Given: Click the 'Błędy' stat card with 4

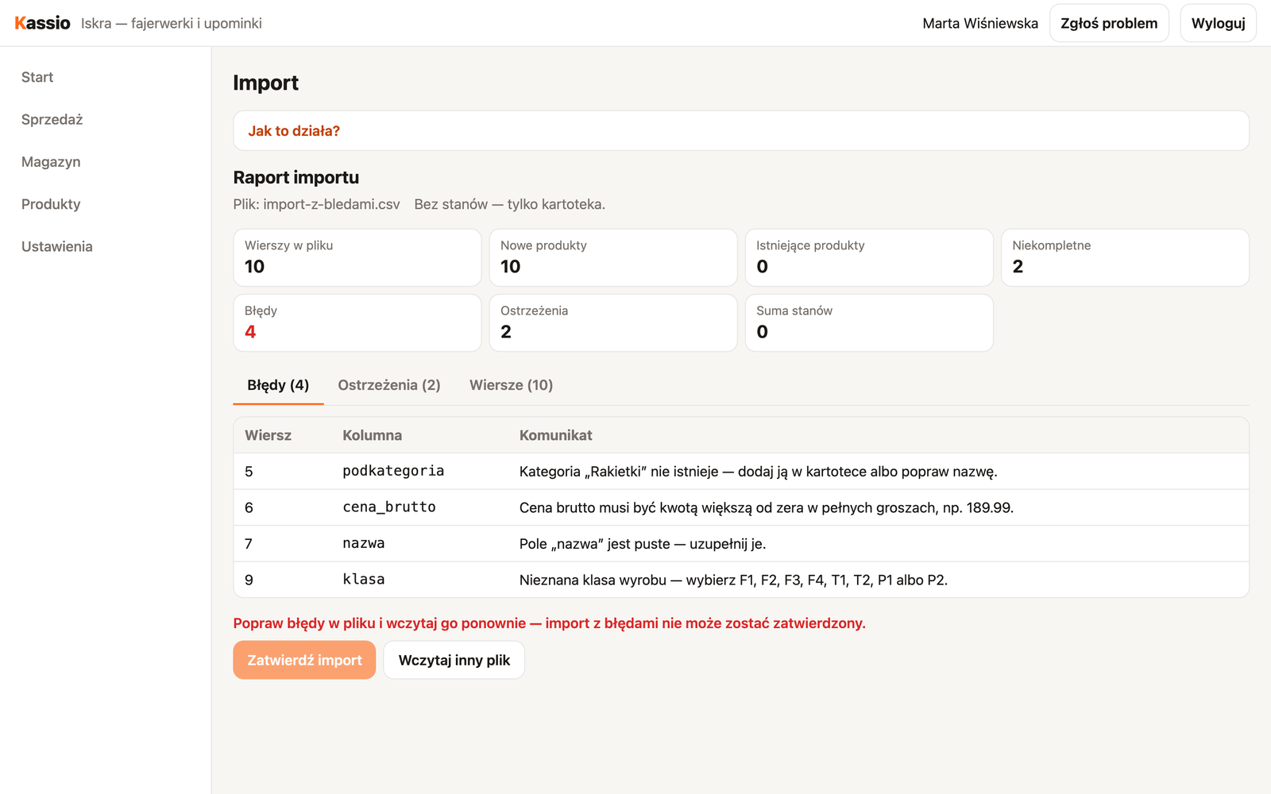Looking at the screenshot, I should tap(357, 322).
